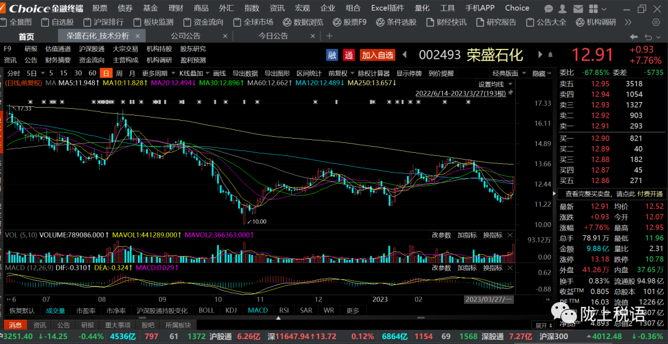
Task: Click 导出数据 export data button
Action: [245, 74]
